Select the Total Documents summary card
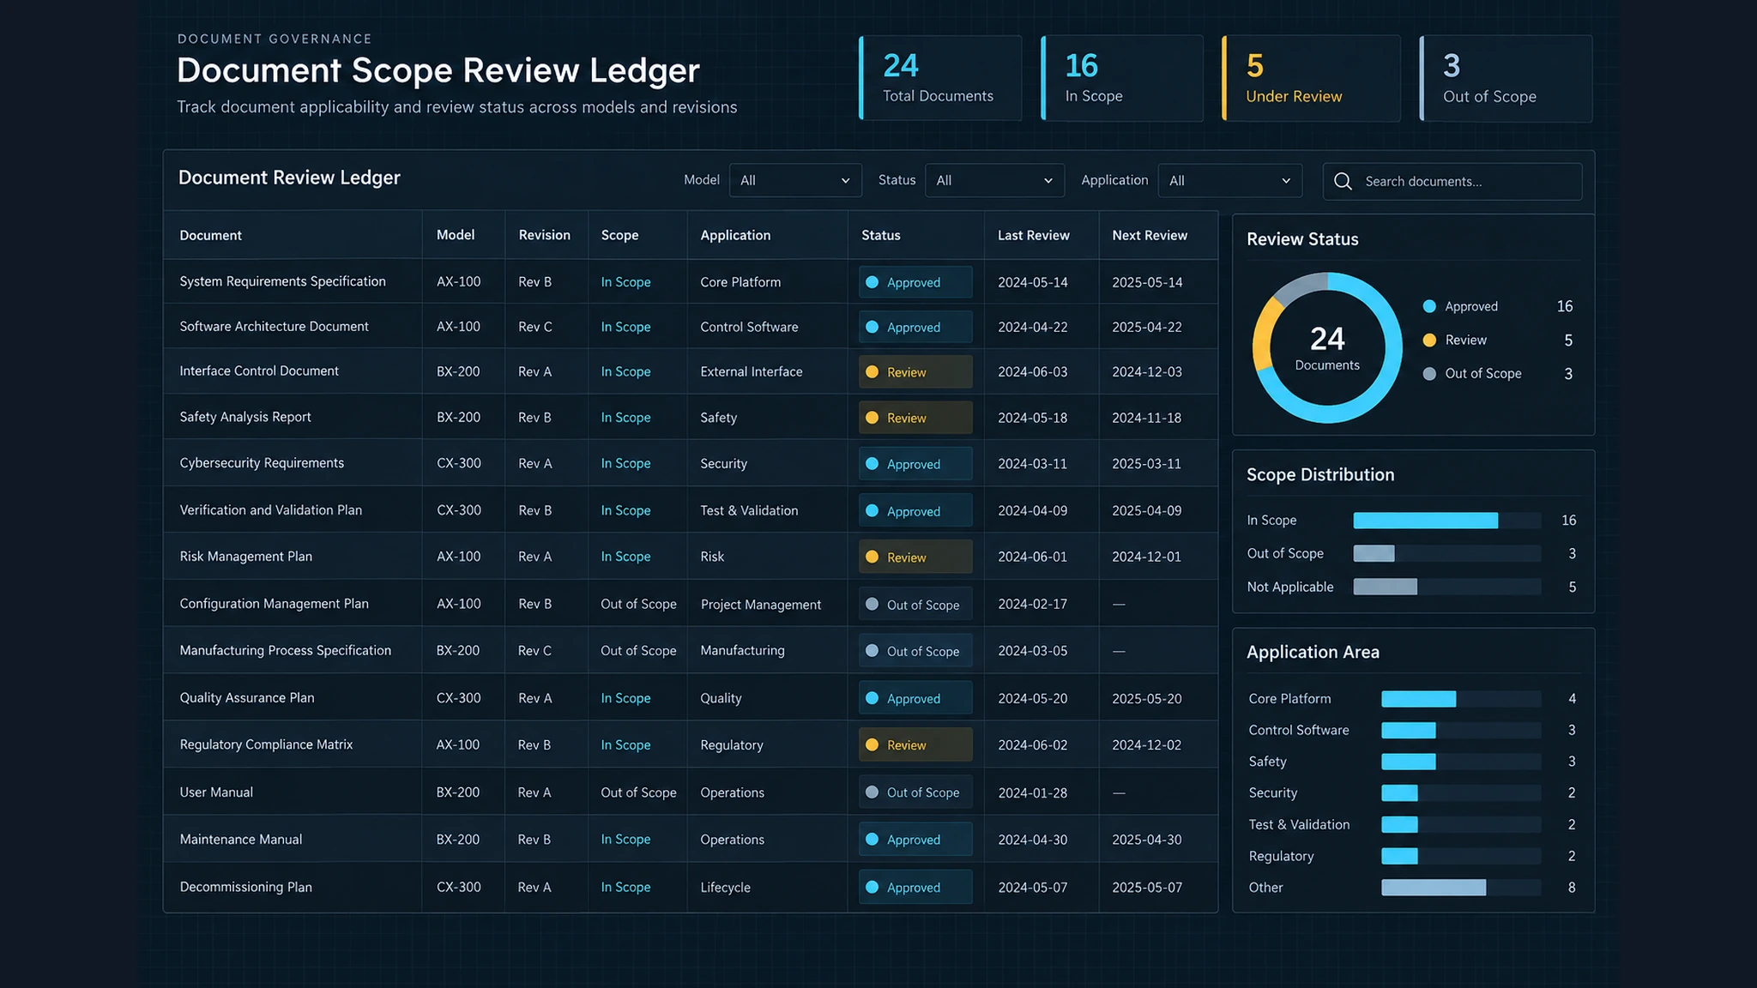Viewport: 1757px width, 988px height. [x=940, y=78]
